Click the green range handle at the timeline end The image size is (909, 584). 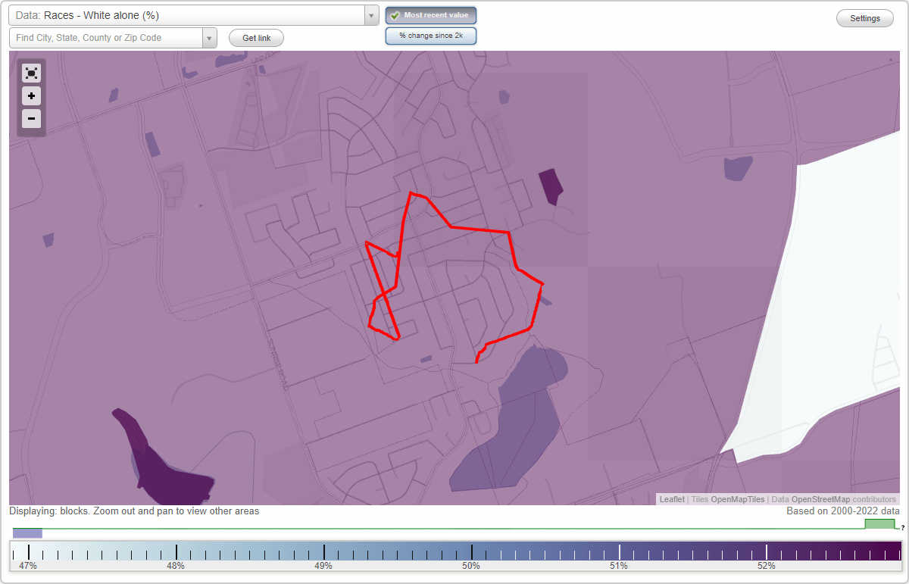880,524
